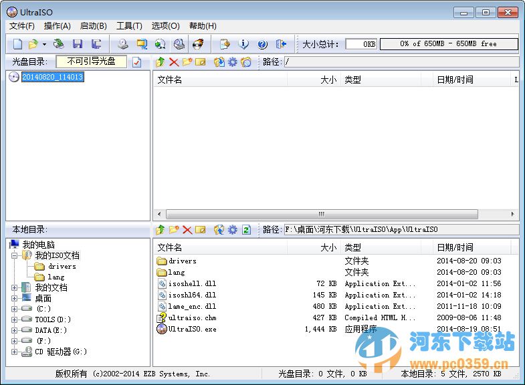Click the local pane gear settings icon

[232, 230]
